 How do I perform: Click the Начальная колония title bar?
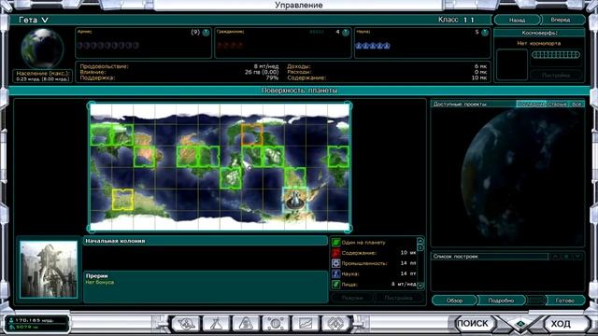pos(206,241)
